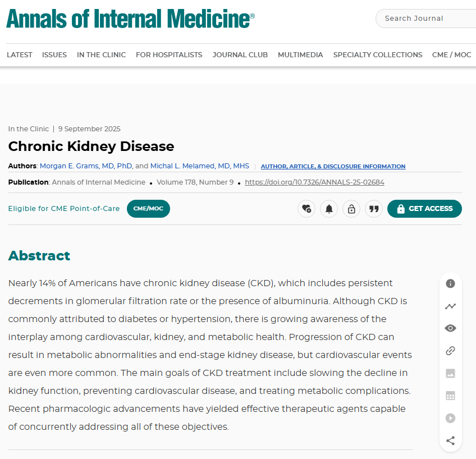Screen dimensions: 476x459
Task: Click the eye icon in side panel
Action: point(451,328)
